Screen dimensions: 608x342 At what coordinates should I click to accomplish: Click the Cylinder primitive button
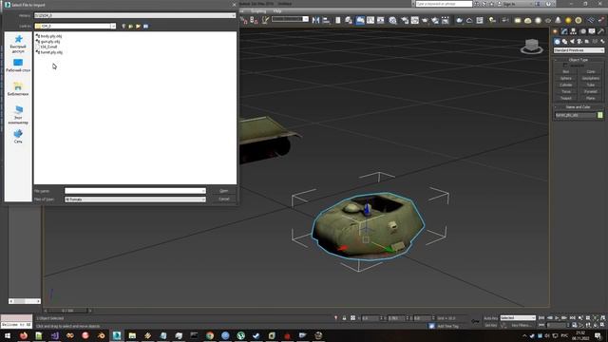pyautogui.click(x=566, y=85)
